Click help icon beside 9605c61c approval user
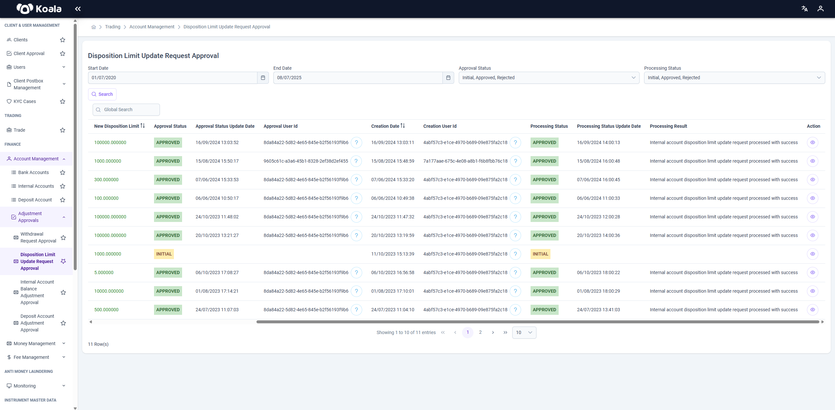835x410 pixels. (356, 161)
